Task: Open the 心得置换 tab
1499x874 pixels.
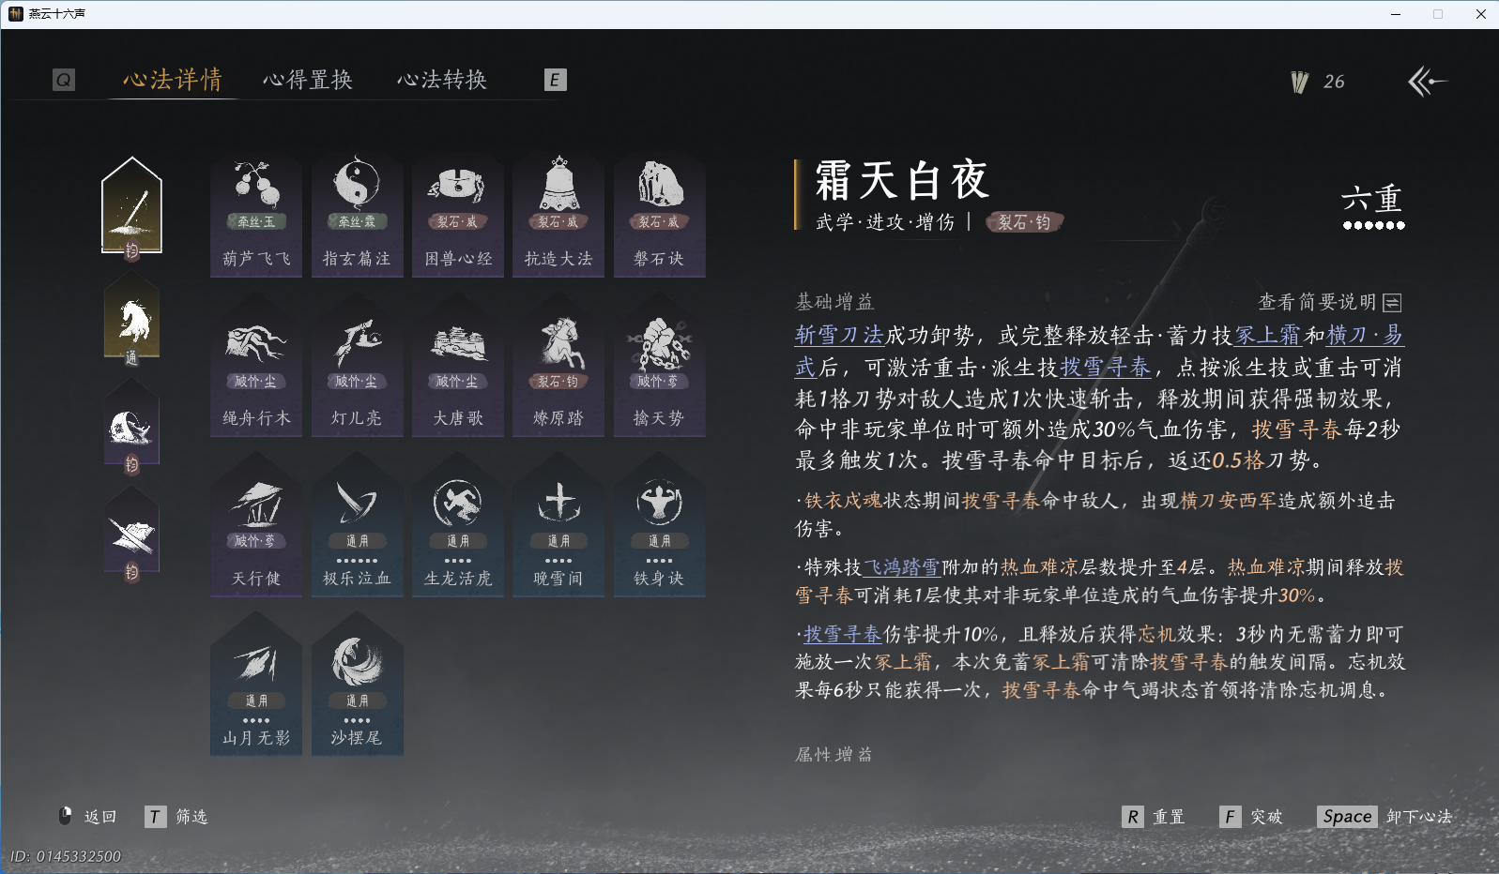Action: tap(308, 80)
